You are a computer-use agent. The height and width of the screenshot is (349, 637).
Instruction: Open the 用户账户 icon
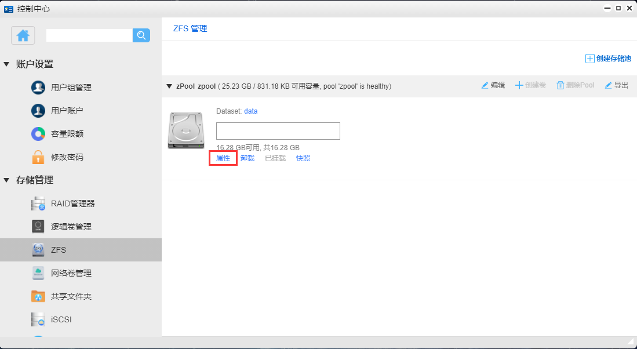pyautogui.click(x=38, y=111)
